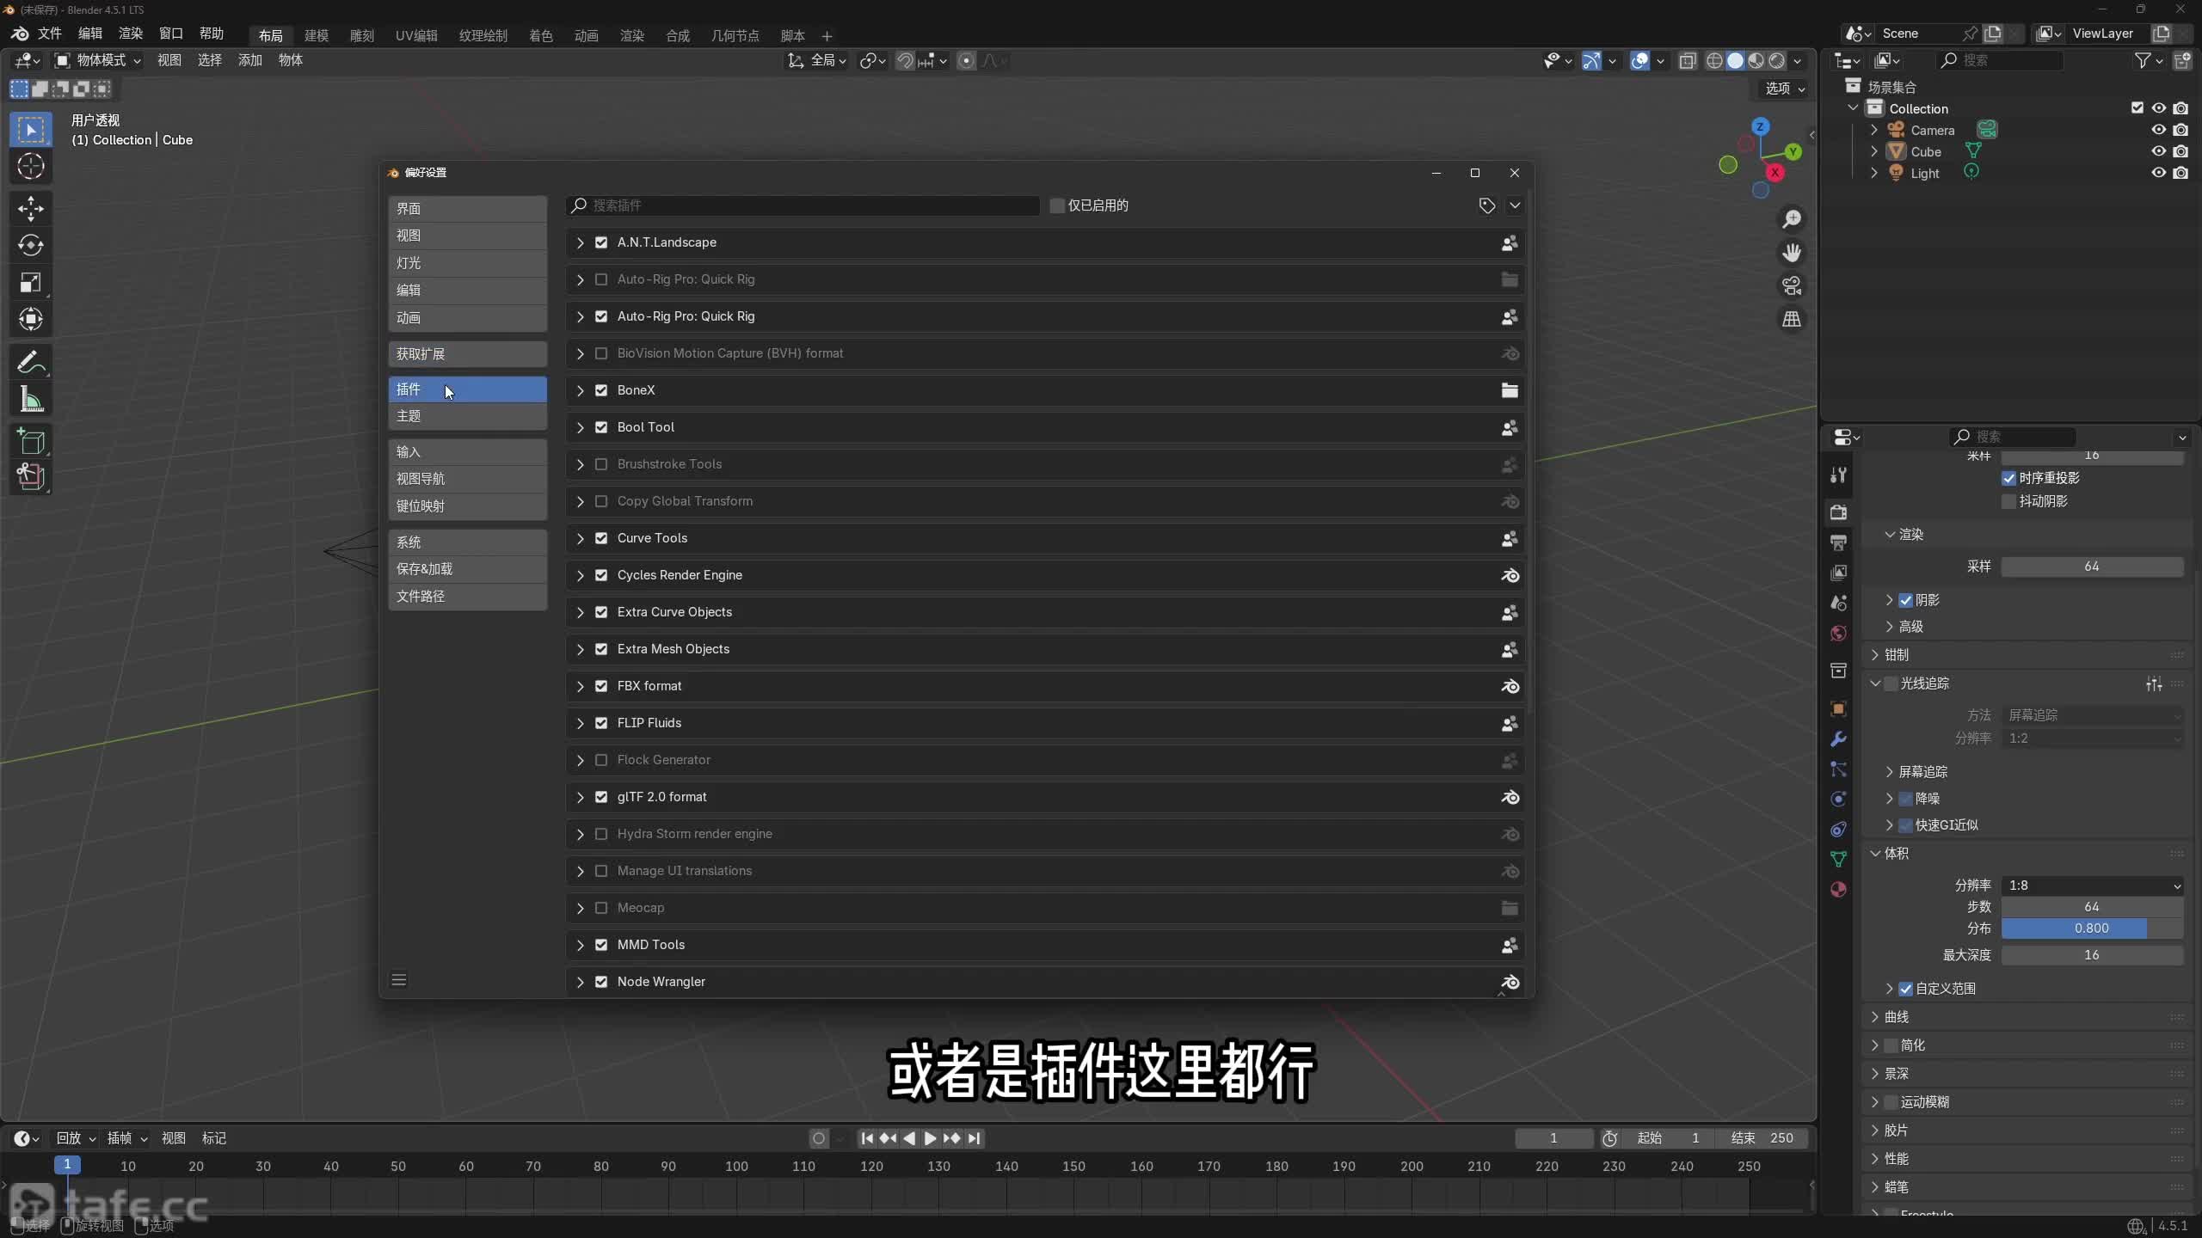Open the 主题 preferences section
This screenshot has width=2202, height=1238.
coord(468,416)
